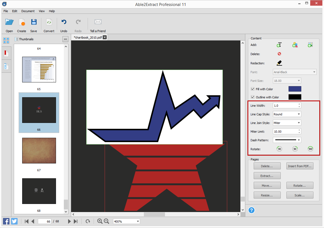Screen dimensions: 324x228
Task: Pick the blue fill color swatch
Action: click(295, 89)
